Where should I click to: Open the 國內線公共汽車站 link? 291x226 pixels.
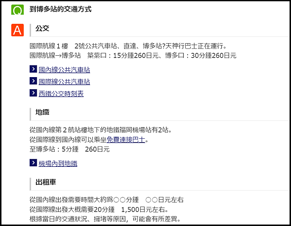pyautogui.click(x=65, y=70)
